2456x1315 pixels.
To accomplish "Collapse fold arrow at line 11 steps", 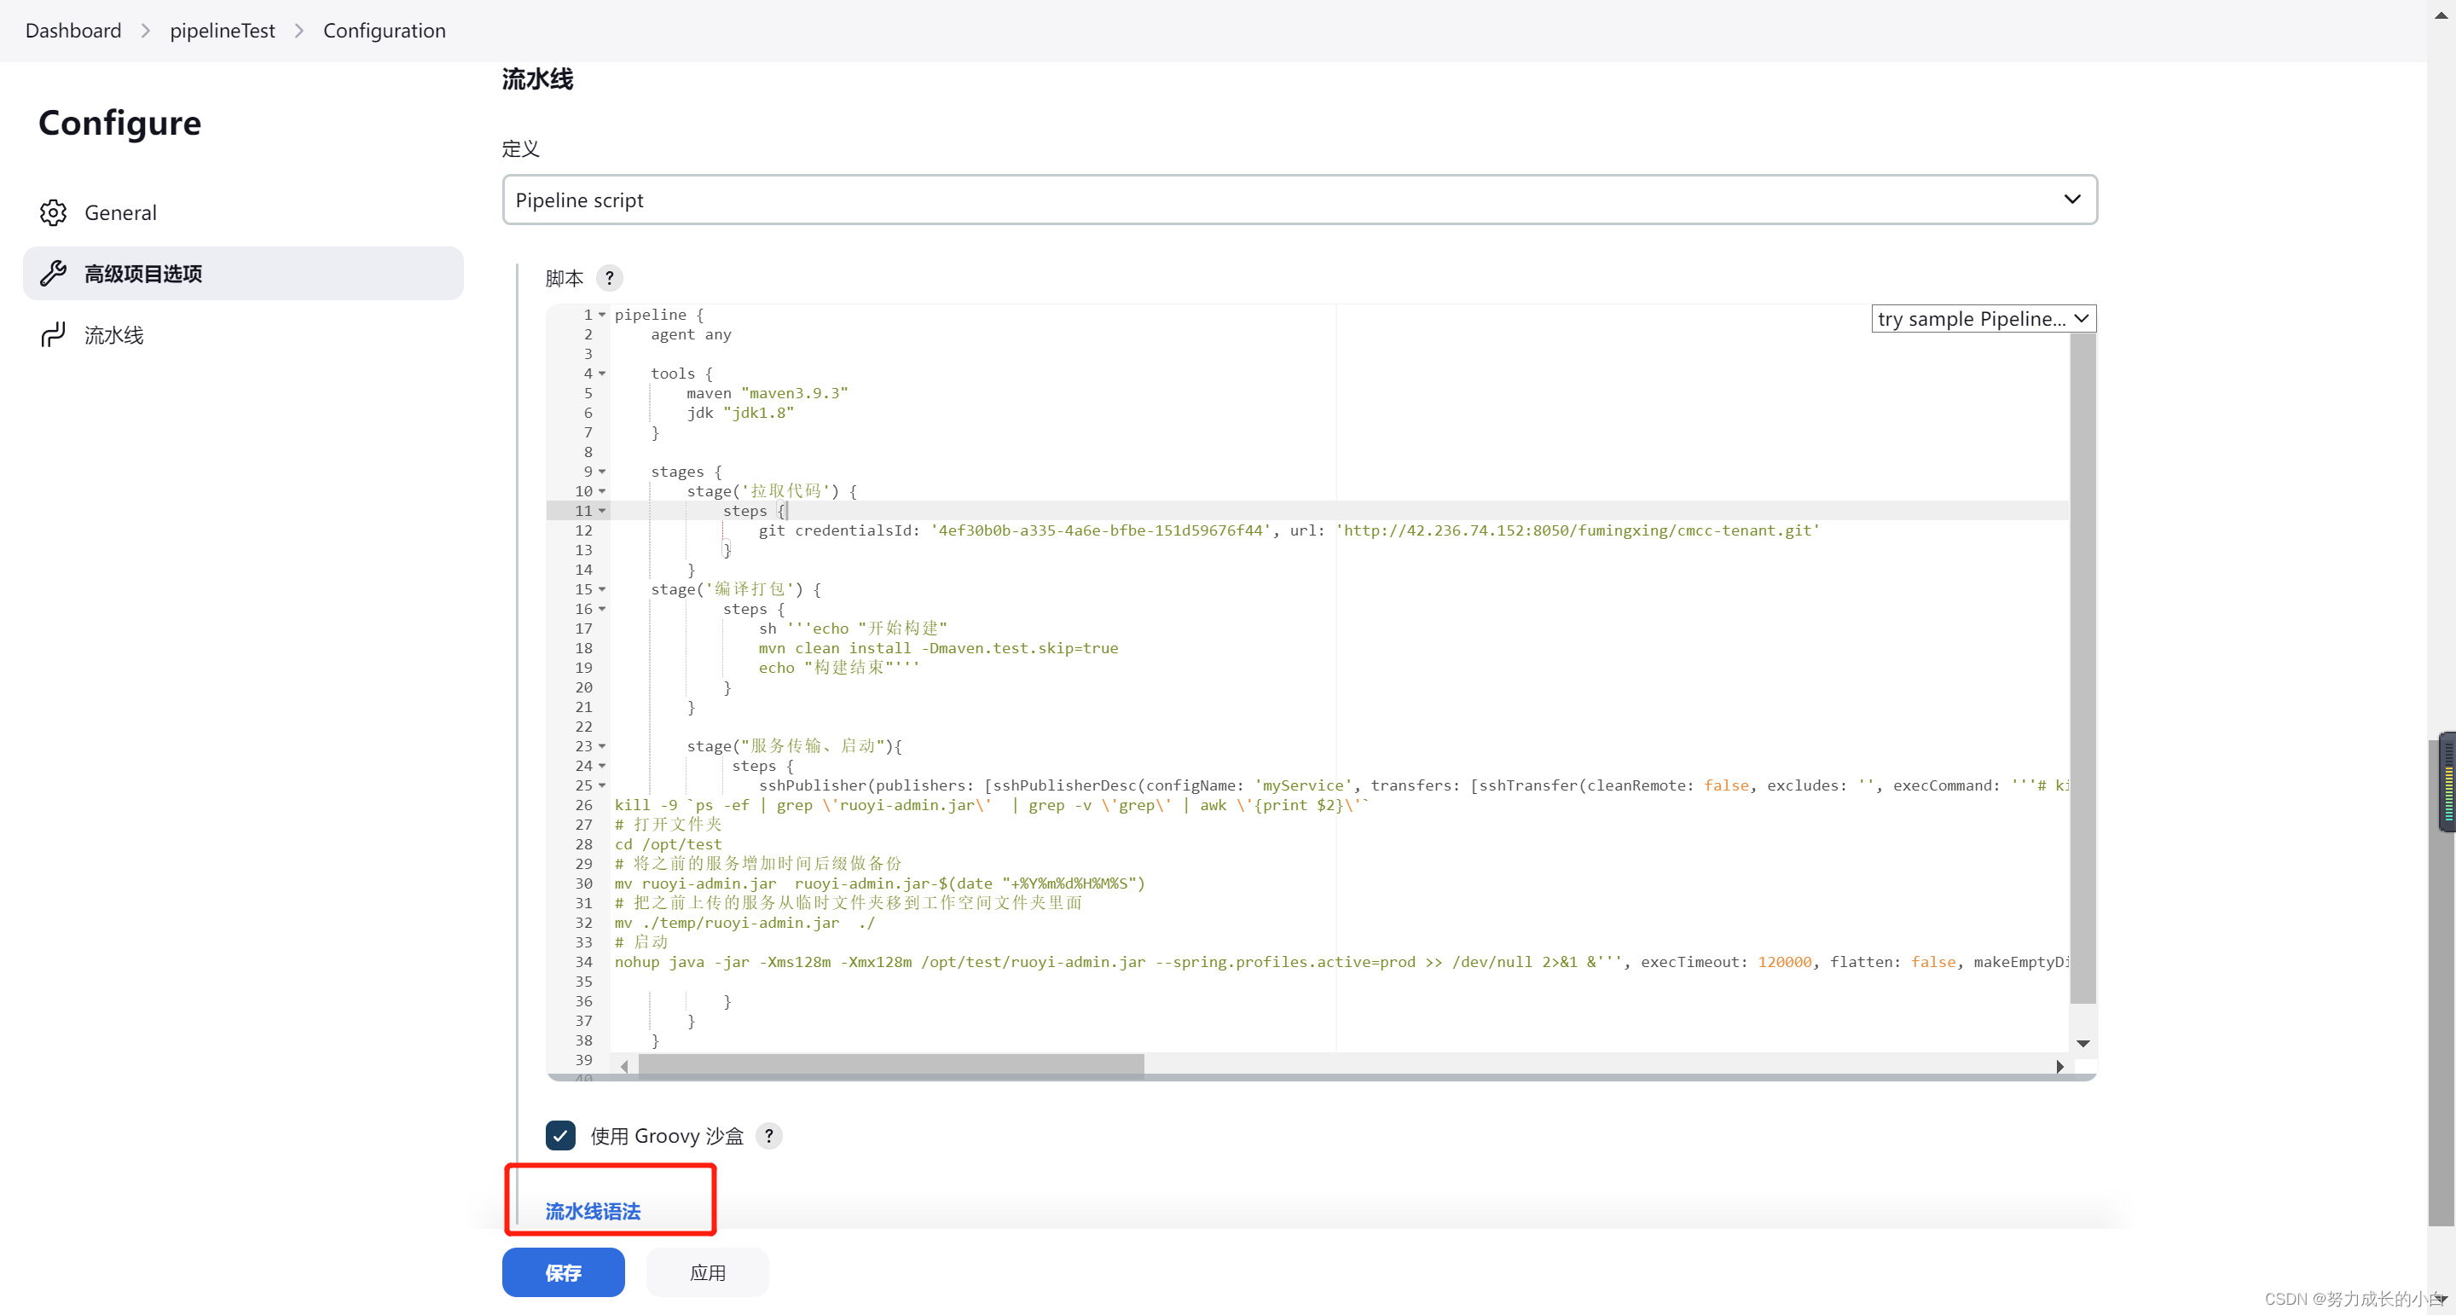I will [603, 511].
